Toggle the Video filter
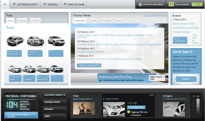 coord(55,116)
